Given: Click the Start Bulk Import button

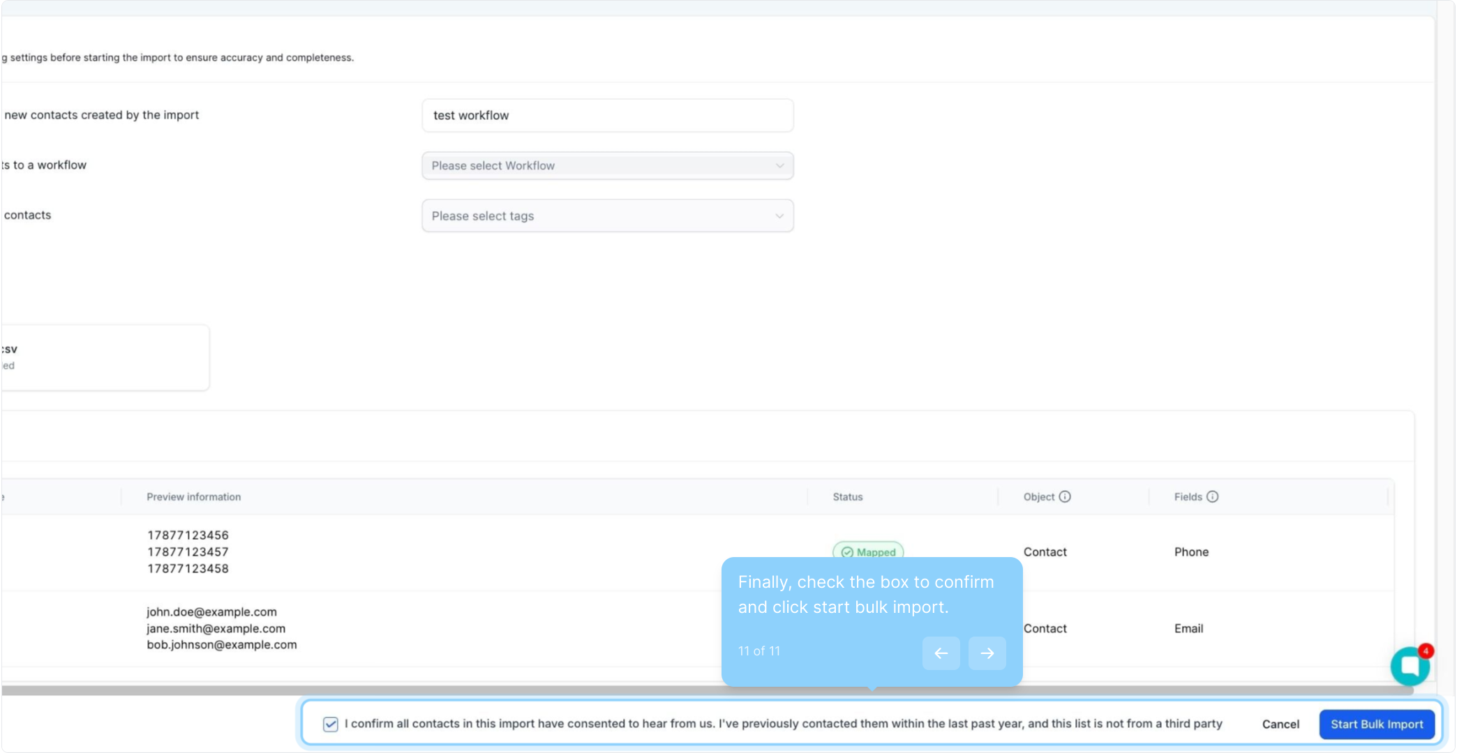Looking at the screenshot, I should click(1376, 724).
